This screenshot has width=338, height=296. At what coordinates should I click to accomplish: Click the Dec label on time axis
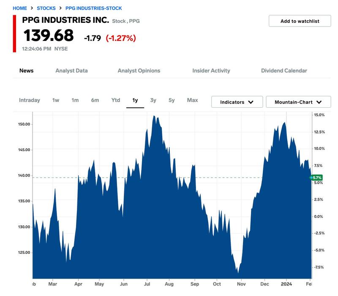pyautogui.click(x=264, y=284)
